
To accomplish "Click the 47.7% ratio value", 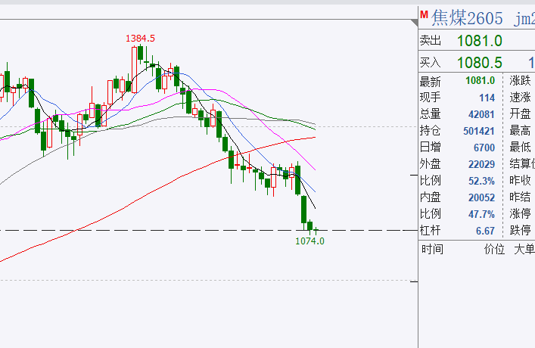I will pos(481,214).
